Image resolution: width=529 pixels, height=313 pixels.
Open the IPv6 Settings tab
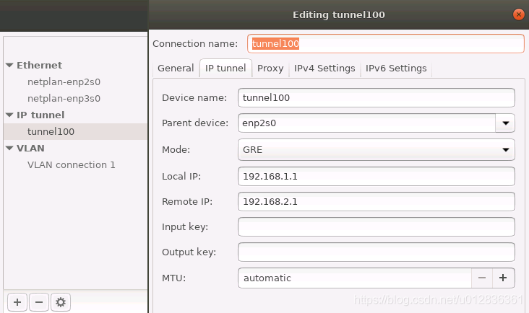point(396,69)
